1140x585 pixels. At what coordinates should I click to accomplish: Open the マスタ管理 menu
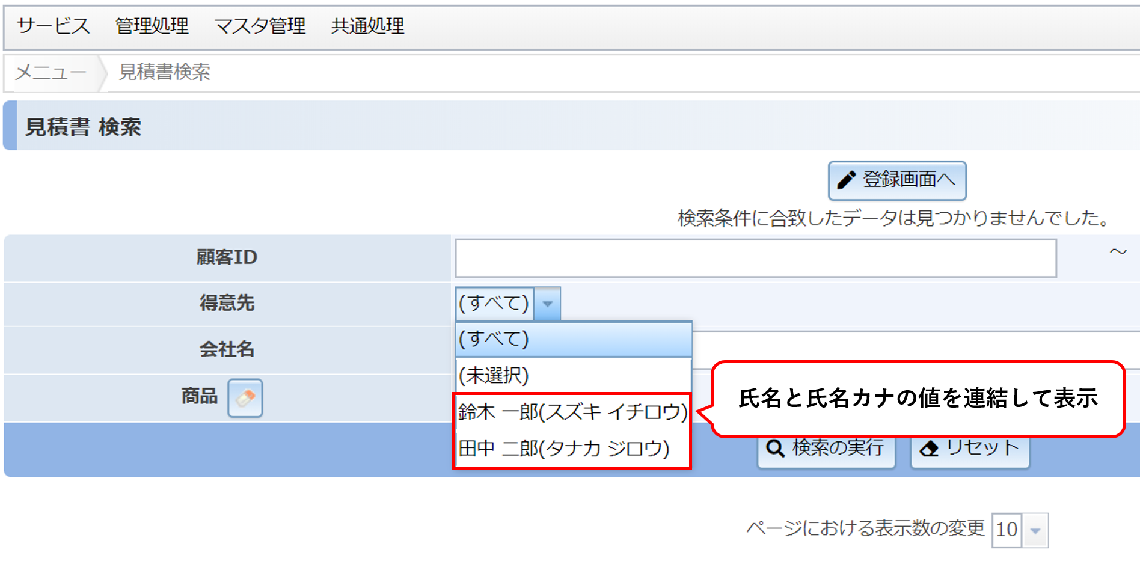[x=260, y=26]
